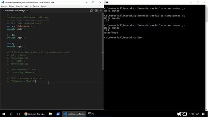Click the comment "// let y = true;"
208x117 pixels.
[17, 55]
